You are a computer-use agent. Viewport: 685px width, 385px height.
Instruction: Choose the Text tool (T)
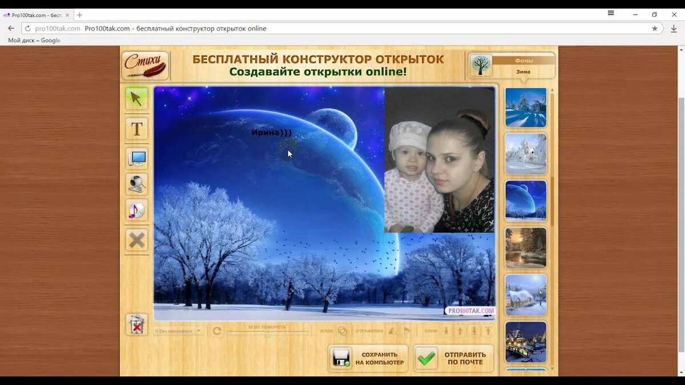pyautogui.click(x=136, y=129)
